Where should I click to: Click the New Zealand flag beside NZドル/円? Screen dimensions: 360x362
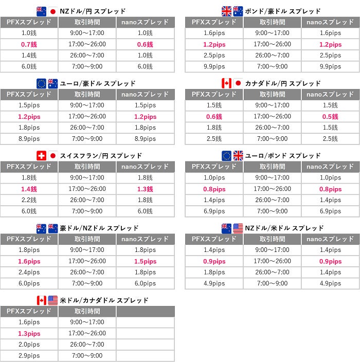coord(41,11)
